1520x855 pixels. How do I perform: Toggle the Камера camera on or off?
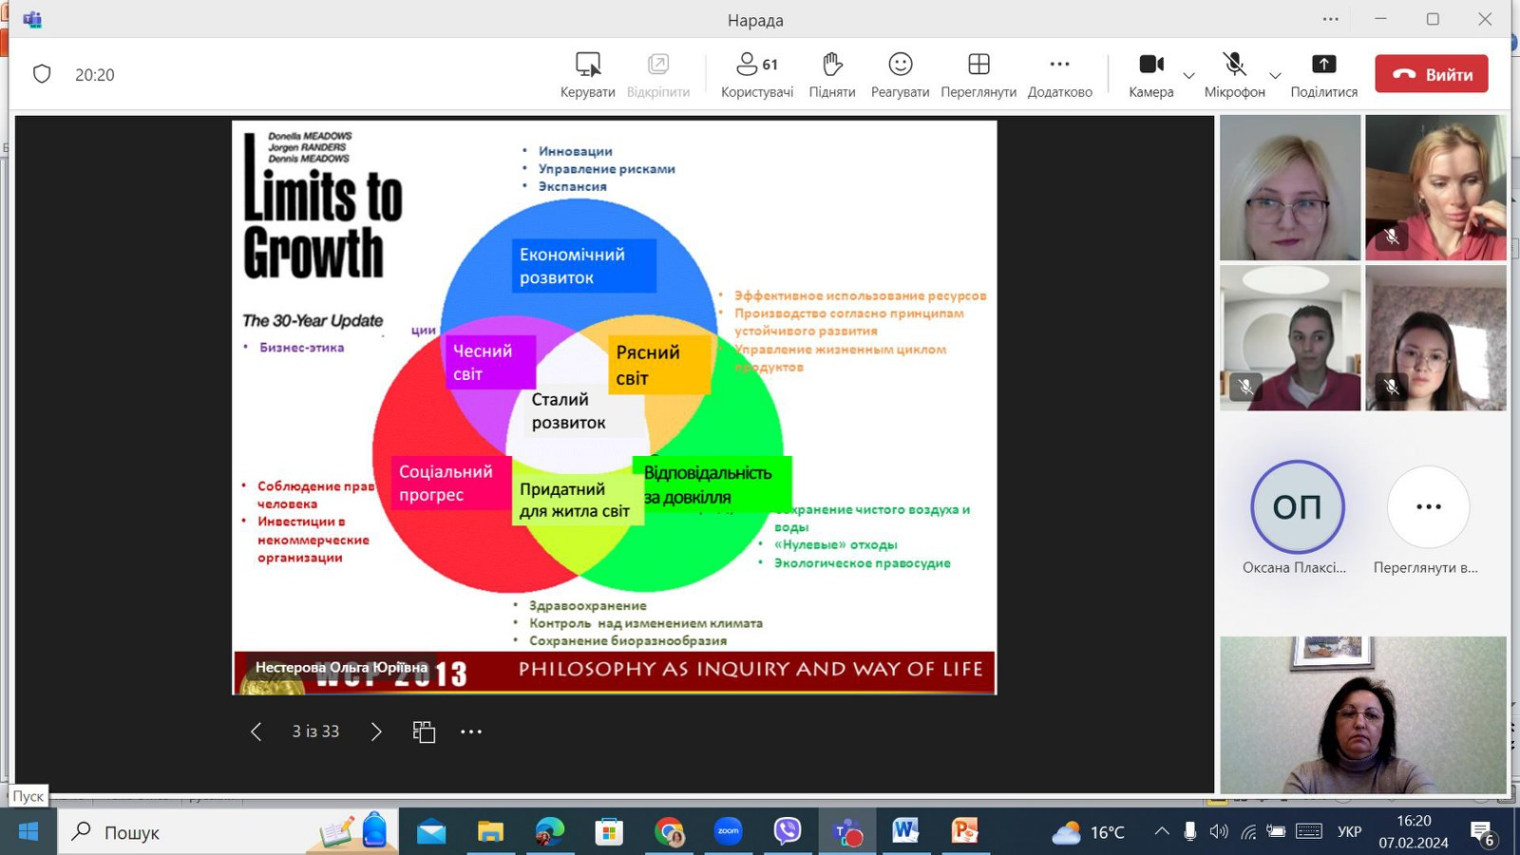(1150, 74)
